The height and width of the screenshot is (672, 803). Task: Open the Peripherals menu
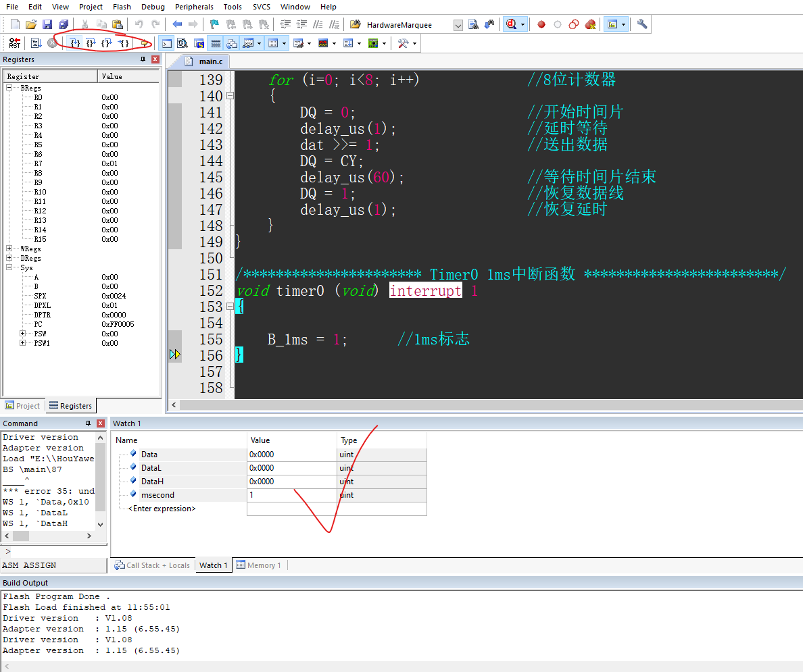tap(194, 7)
